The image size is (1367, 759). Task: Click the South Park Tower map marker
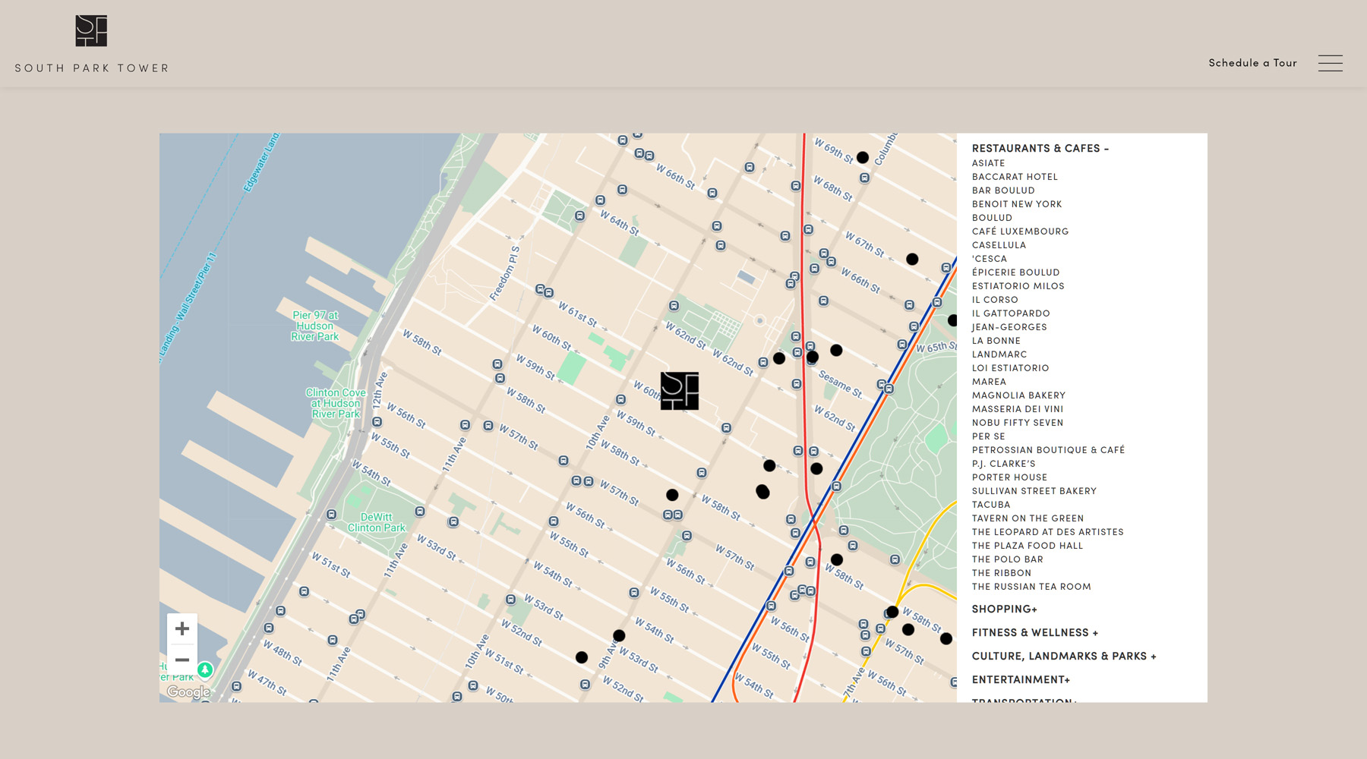[x=679, y=391]
